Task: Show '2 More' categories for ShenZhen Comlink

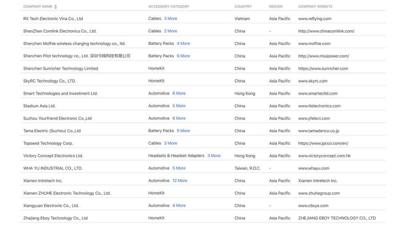Action: [170, 31]
